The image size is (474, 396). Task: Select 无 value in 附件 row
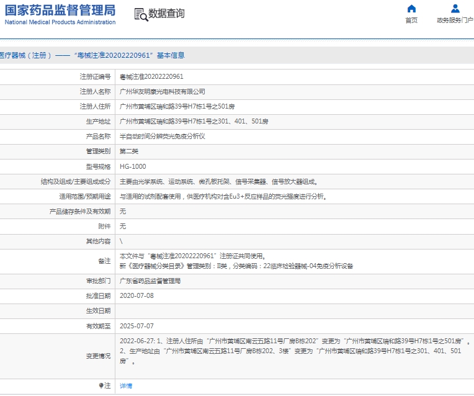click(123, 227)
